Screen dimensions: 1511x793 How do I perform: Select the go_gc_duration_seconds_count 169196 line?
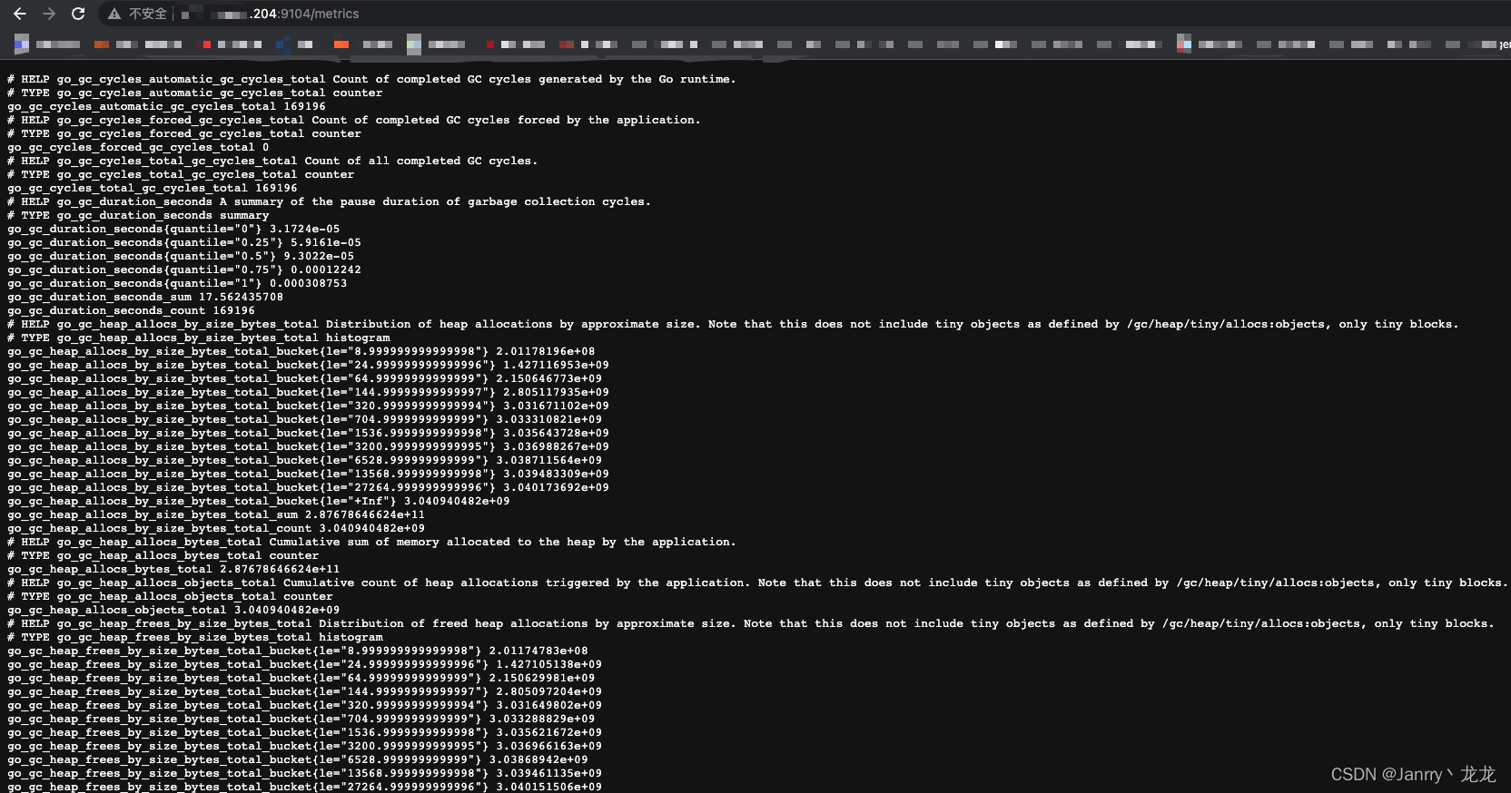click(131, 311)
